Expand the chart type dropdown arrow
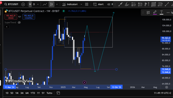 click(x=57, y=4)
